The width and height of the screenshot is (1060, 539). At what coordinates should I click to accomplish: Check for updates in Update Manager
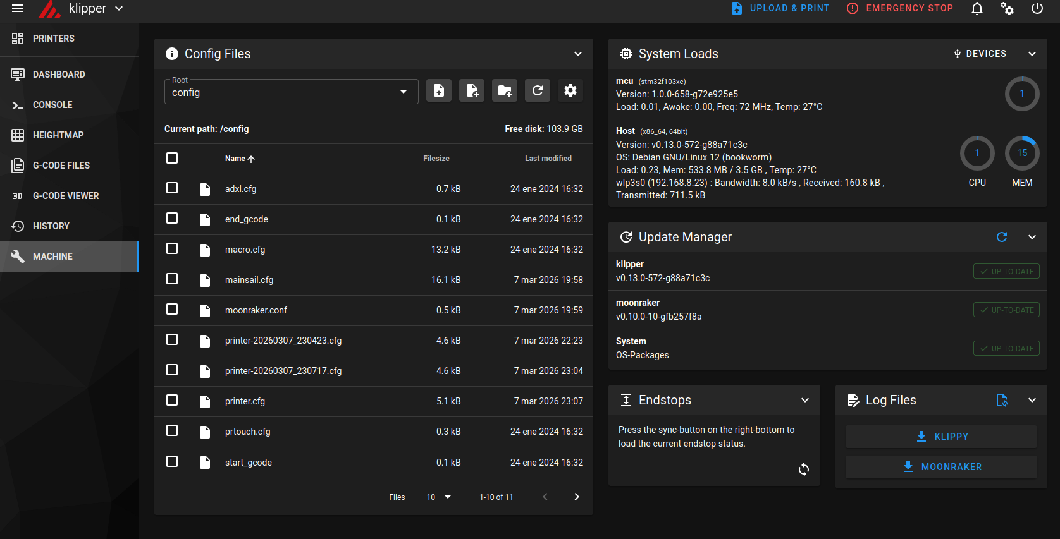(1002, 237)
